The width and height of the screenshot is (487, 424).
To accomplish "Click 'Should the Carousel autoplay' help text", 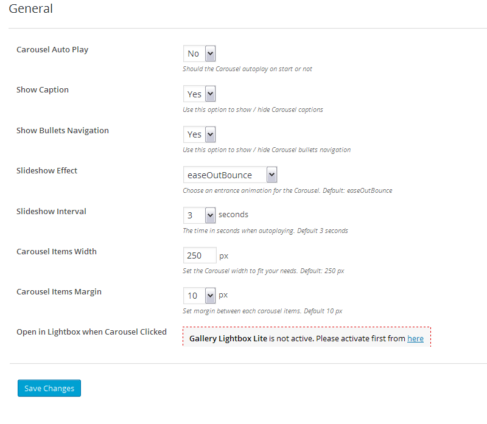I will pyautogui.click(x=247, y=69).
